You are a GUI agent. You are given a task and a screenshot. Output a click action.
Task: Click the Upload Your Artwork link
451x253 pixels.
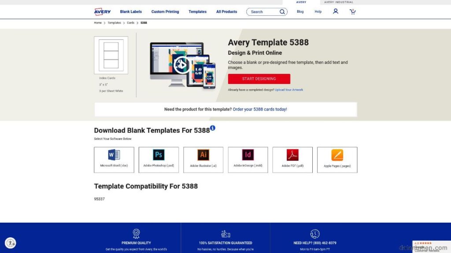[288, 90]
